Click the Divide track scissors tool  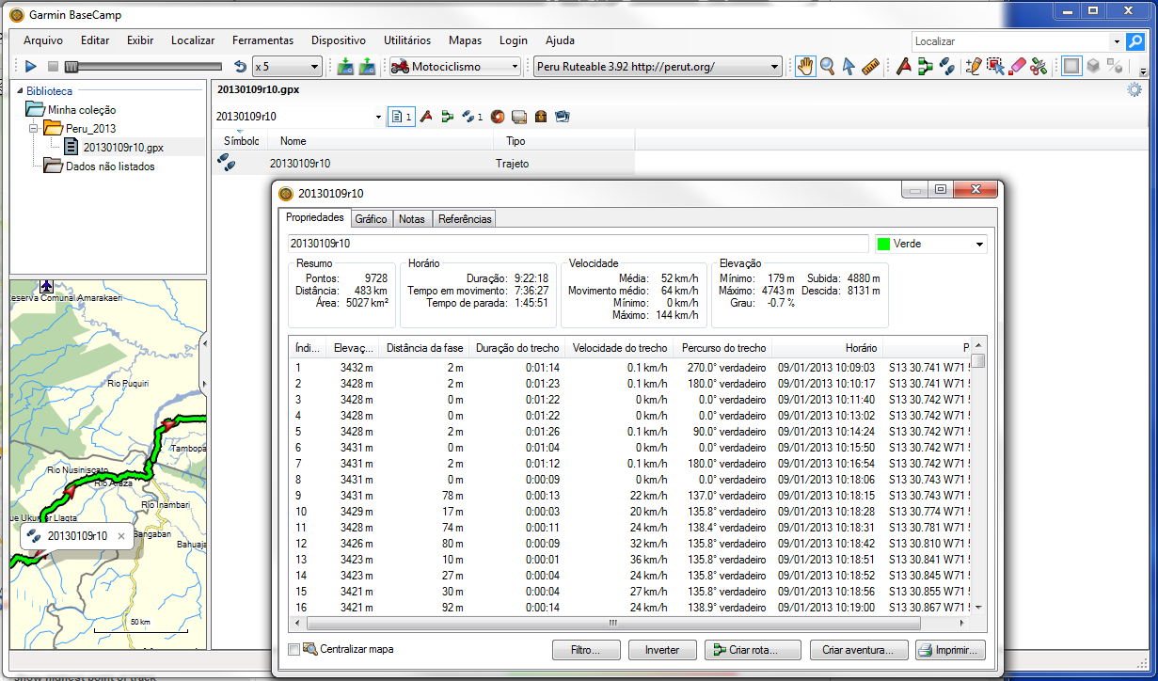point(1039,67)
